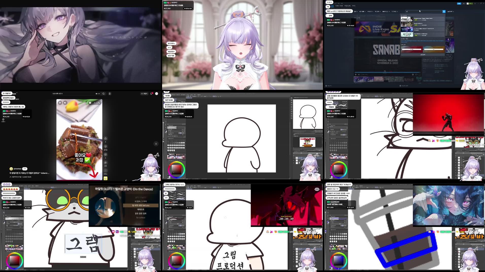Viewport: 485px width, 272px height.
Task: Expand the points shop dropdown on Steam
Action: point(386,12)
